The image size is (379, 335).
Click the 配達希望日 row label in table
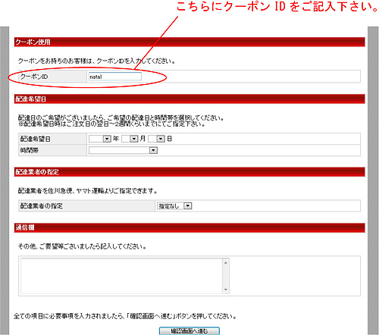(36, 139)
